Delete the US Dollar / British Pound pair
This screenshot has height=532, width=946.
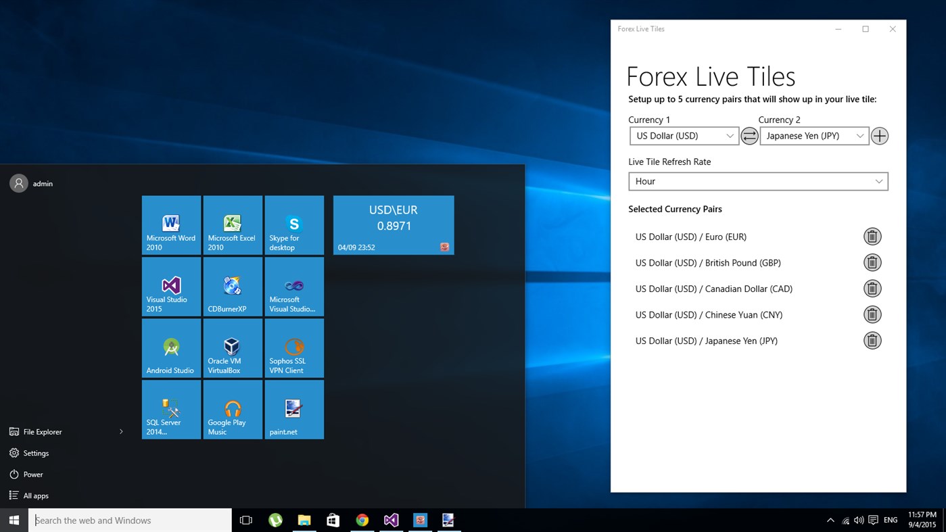click(872, 262)
